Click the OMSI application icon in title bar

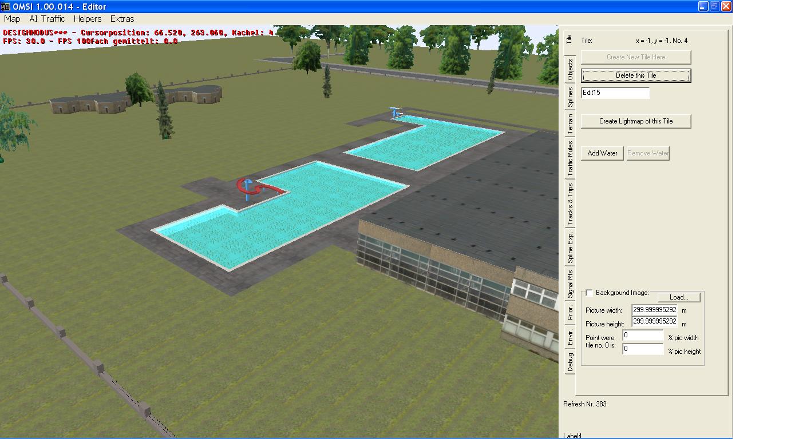coord(5,6)
